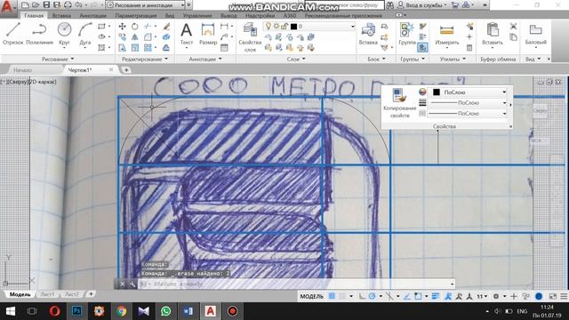Click Save icon in quick access toolbar
This screenshot has height=320, width=569.
[46, 4]
